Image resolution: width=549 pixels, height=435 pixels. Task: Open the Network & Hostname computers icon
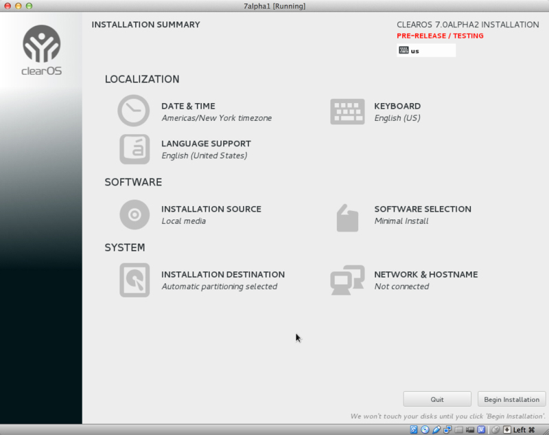point(347,280)
